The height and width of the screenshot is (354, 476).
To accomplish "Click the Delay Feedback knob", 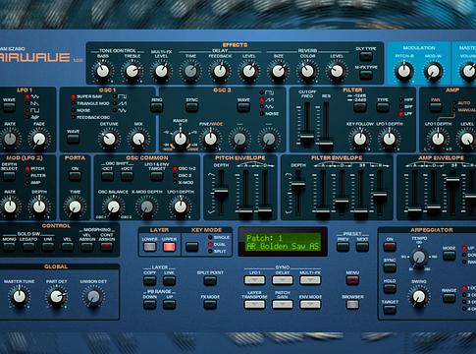I will tap(220, 71).
